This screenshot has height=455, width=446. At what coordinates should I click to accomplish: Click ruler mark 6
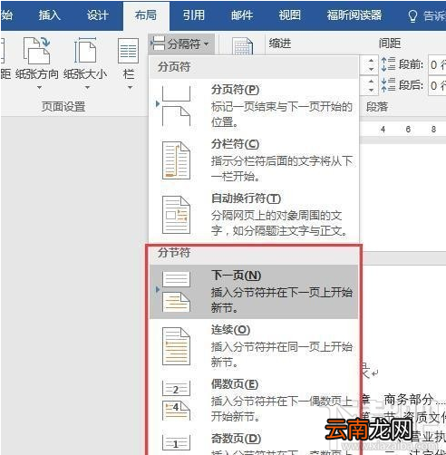(408, 130)
